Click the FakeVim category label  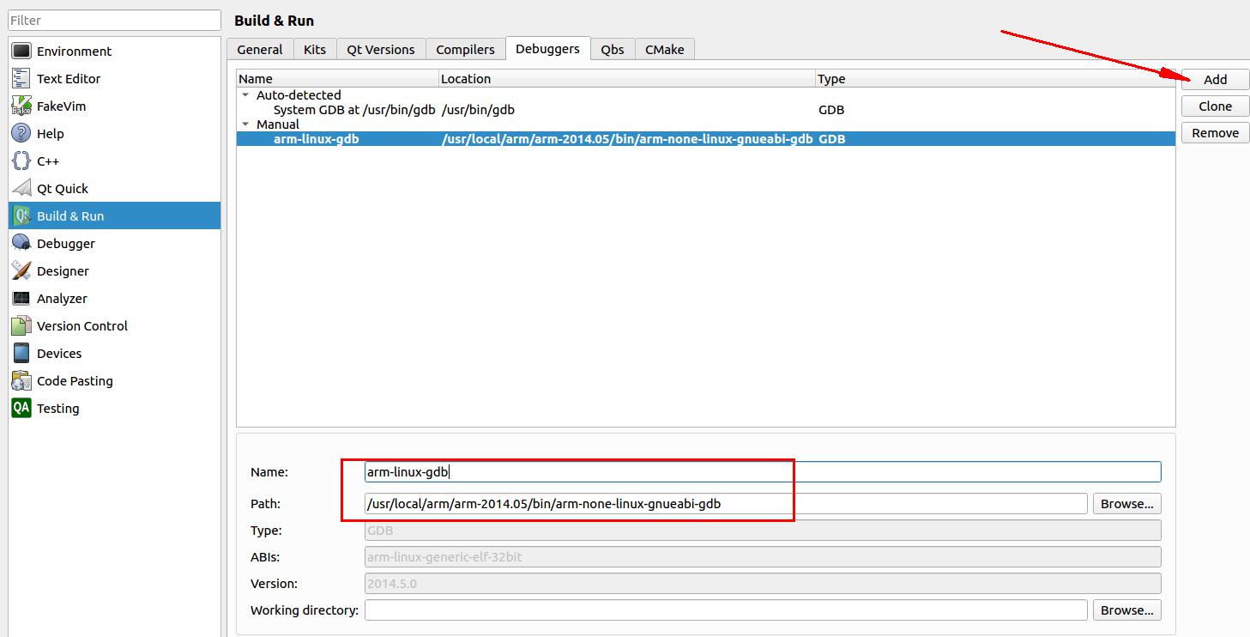click(x=61, y=106)
